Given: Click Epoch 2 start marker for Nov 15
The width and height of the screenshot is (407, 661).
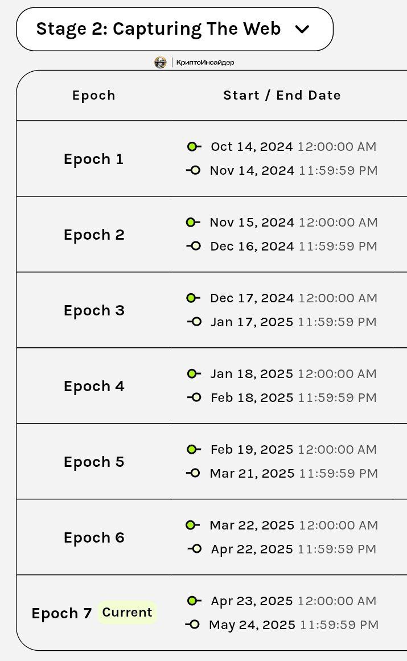Looking at the screenshot, I should pos(193,222).
